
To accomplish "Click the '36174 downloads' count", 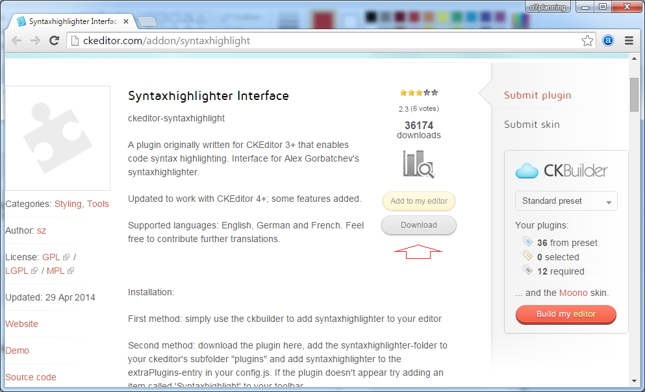I will pos(419,130).
